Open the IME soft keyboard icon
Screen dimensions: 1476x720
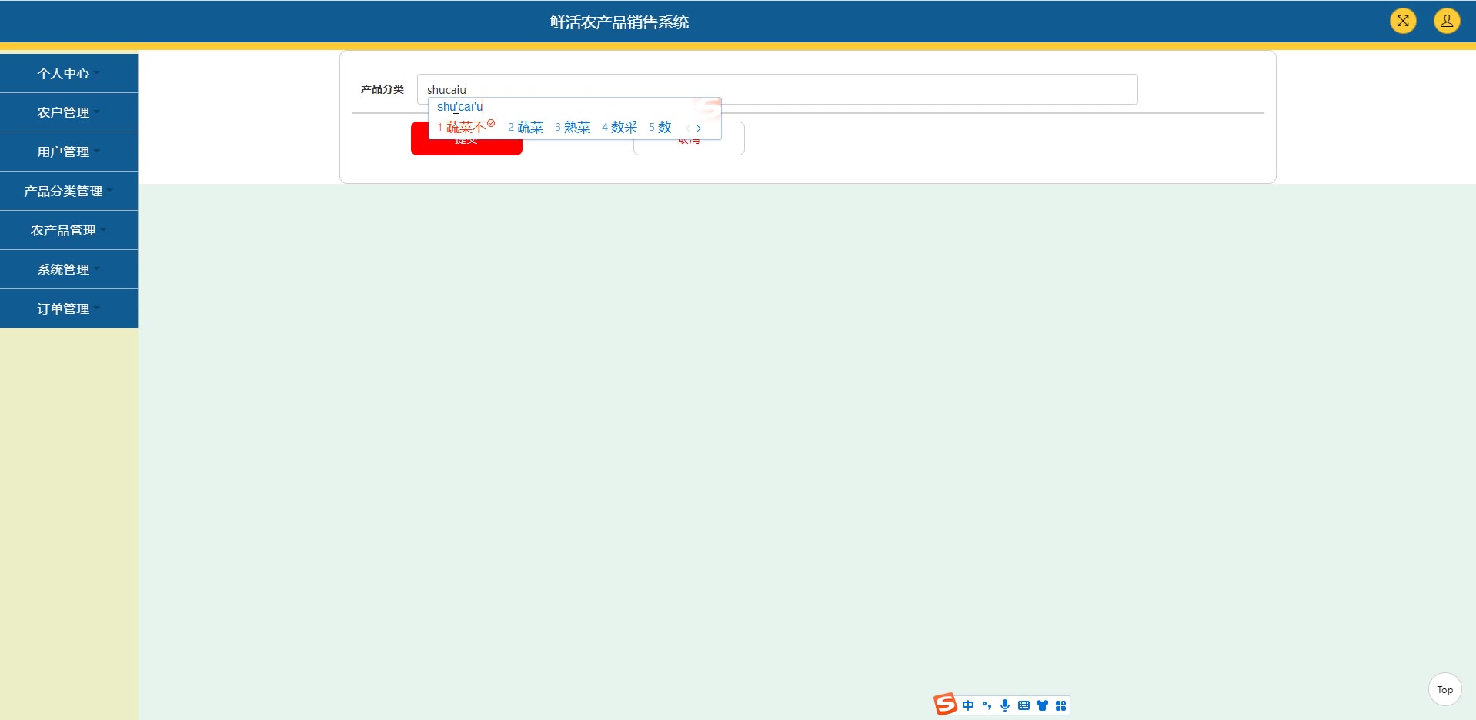[1024, 705]
